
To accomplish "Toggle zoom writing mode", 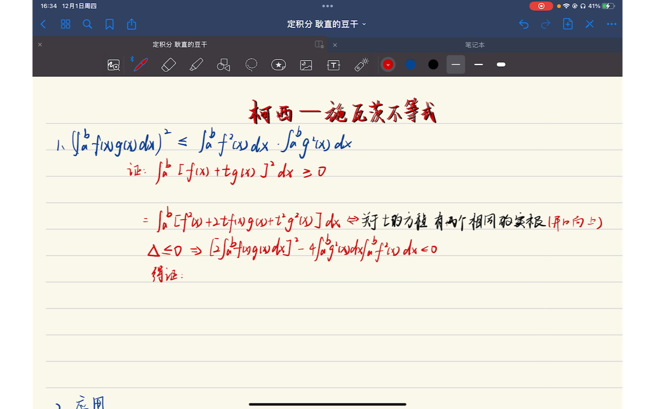I will pos(113,64).
